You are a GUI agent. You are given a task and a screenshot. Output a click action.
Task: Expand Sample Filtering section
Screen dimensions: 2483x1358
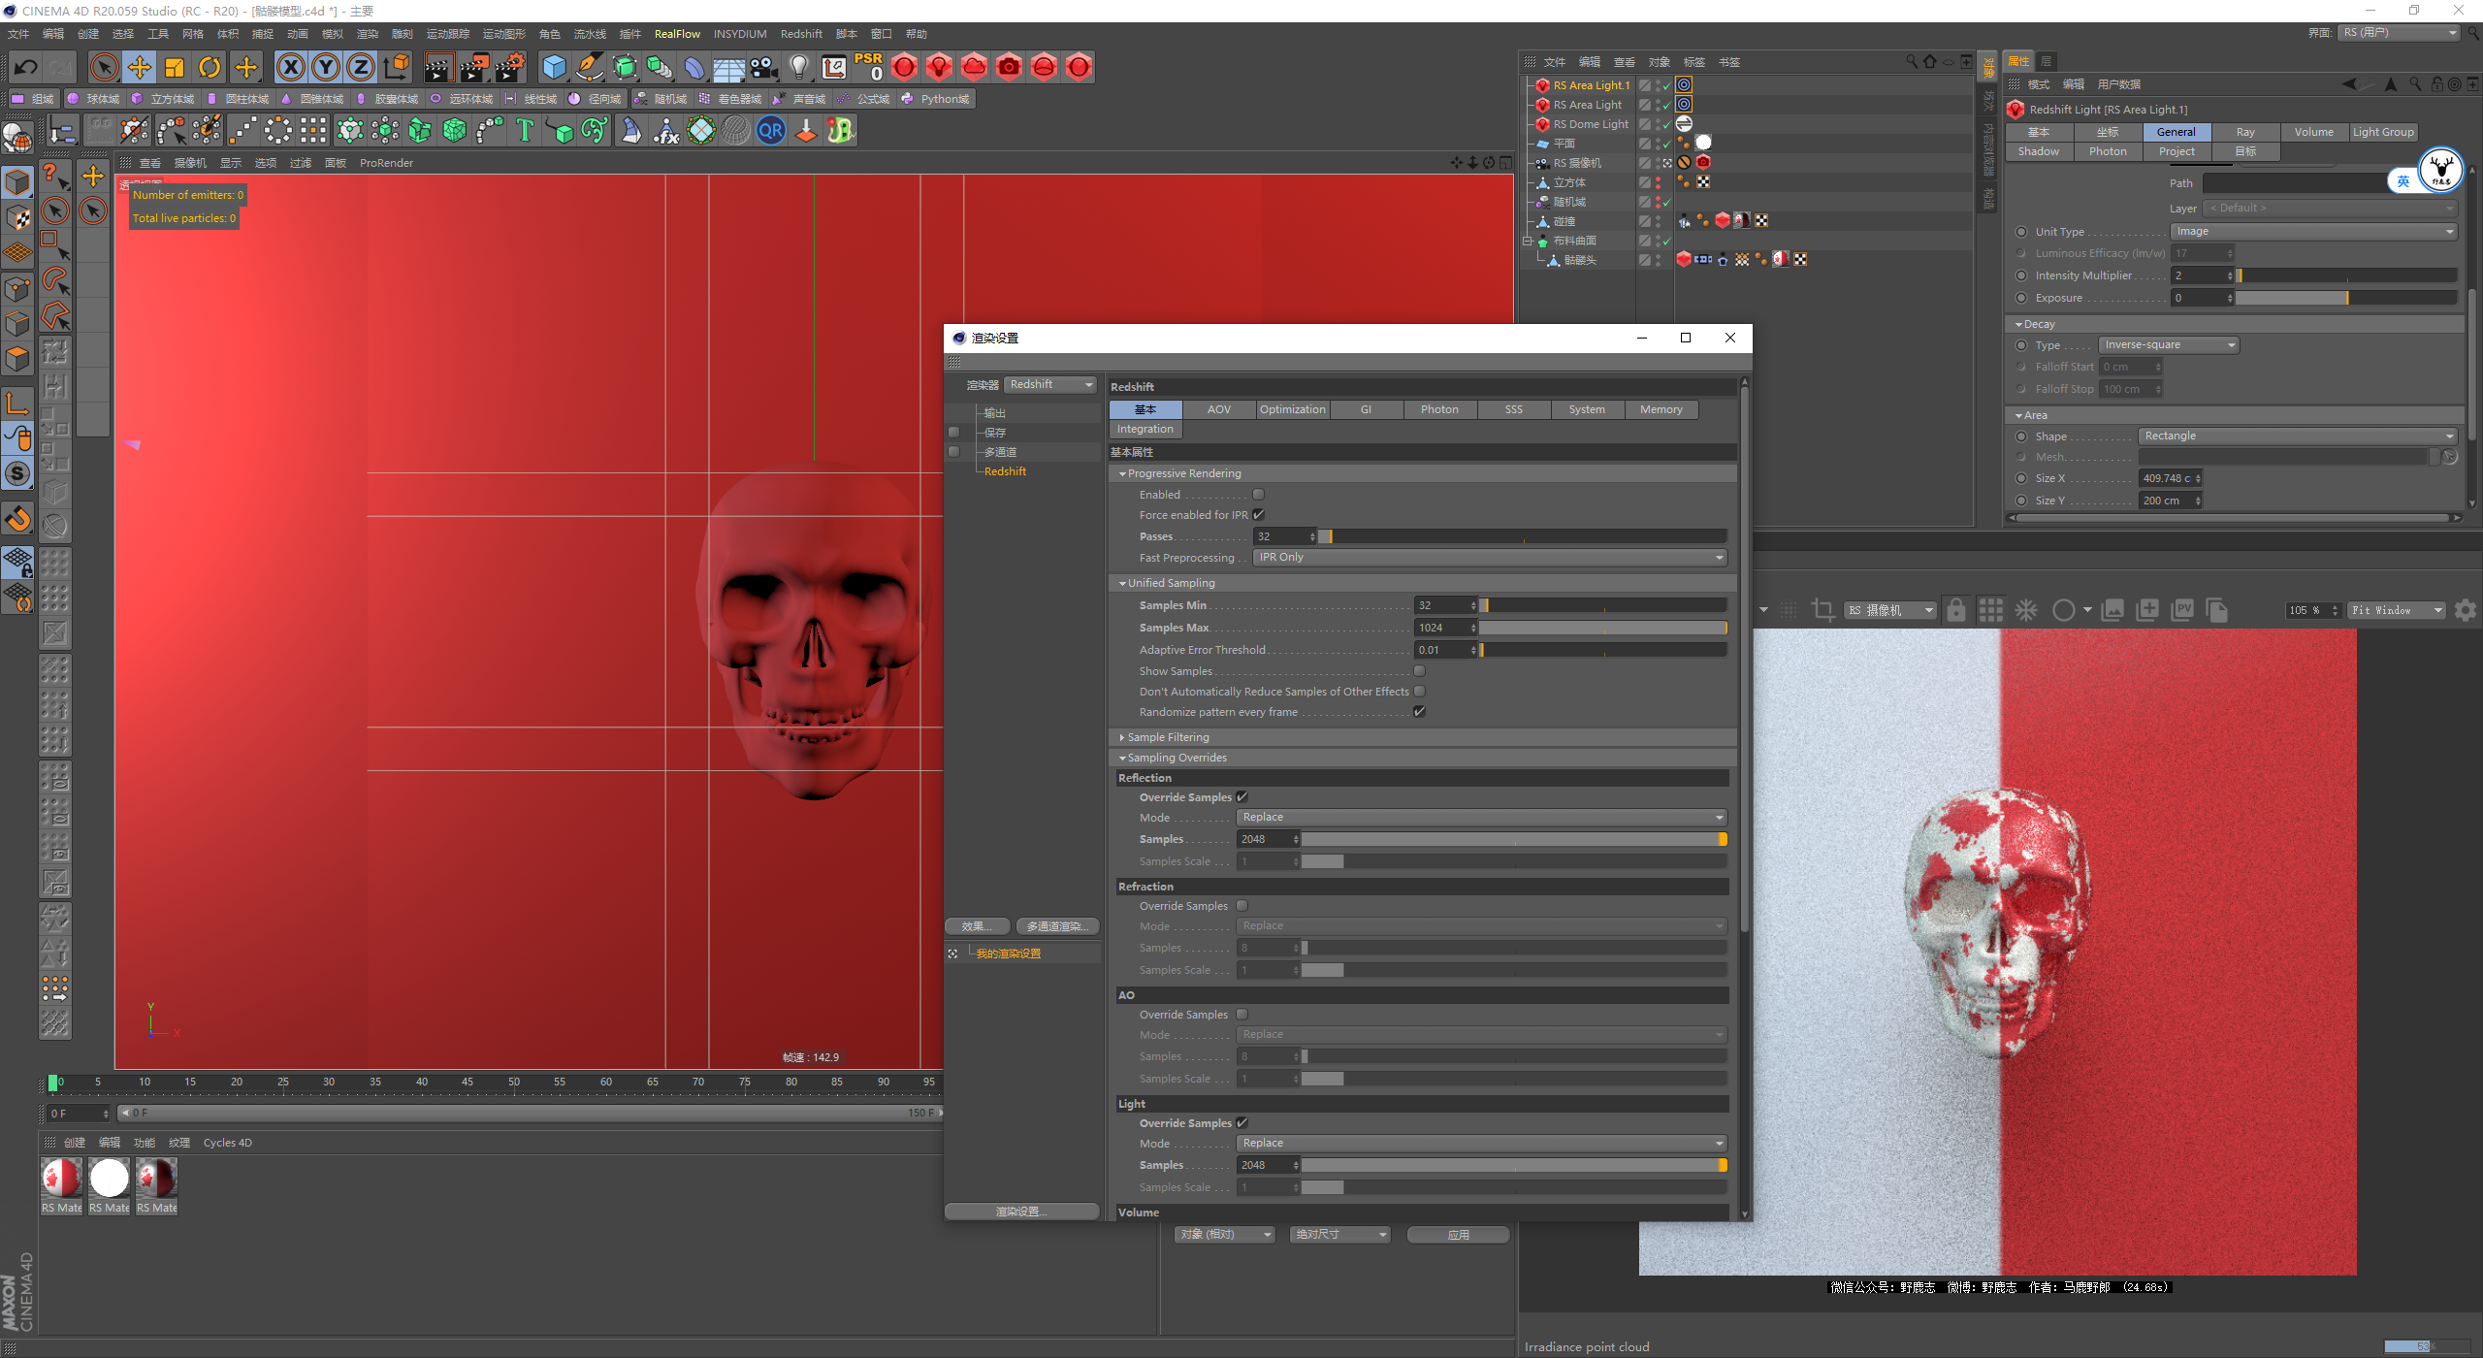pyautogui.click(x=1168, y=737)
